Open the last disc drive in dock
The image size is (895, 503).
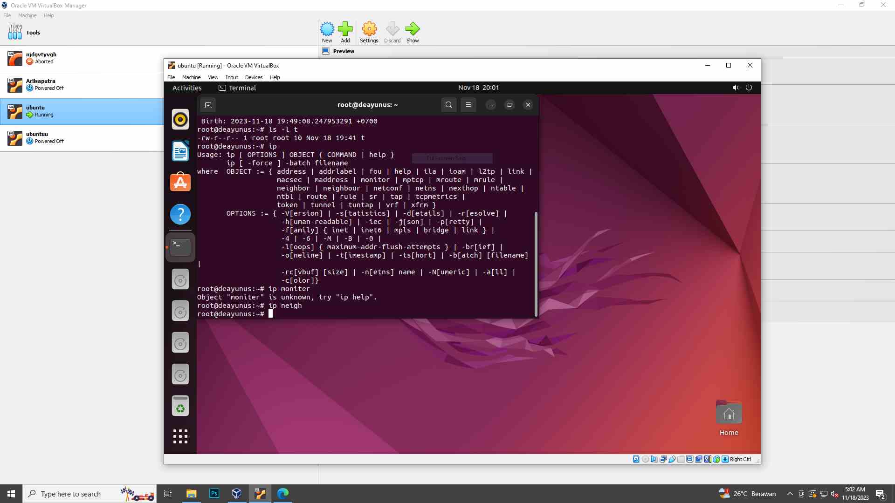point(180,374)
